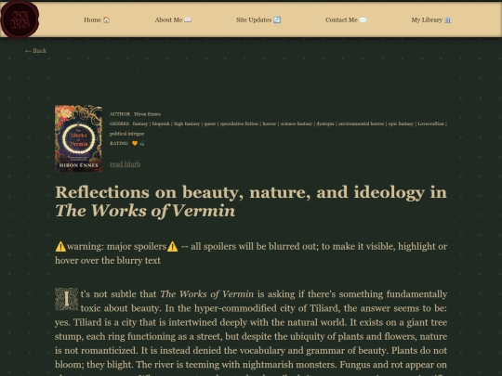The height and width of the screenshot is (376, 502).
Task: Select the epic fantasy genre tag
Action: 401,123
